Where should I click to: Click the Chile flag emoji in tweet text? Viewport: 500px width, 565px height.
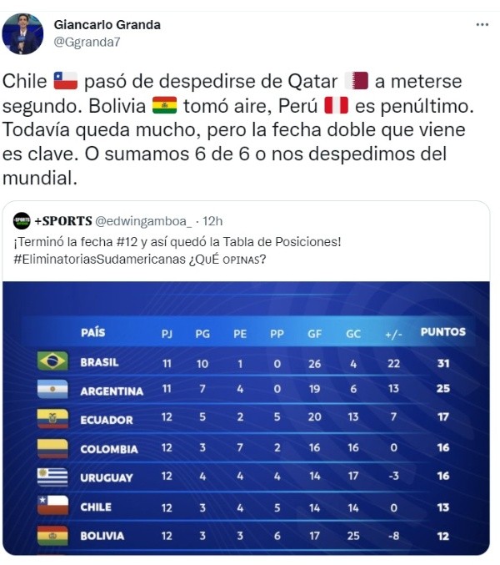click(65, 82)
